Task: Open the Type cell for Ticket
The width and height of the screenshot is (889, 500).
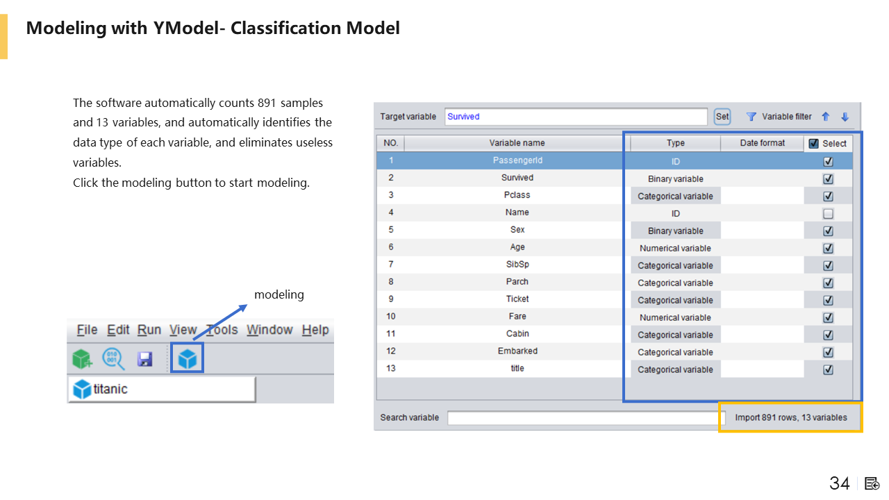Action: click(675, 300)
